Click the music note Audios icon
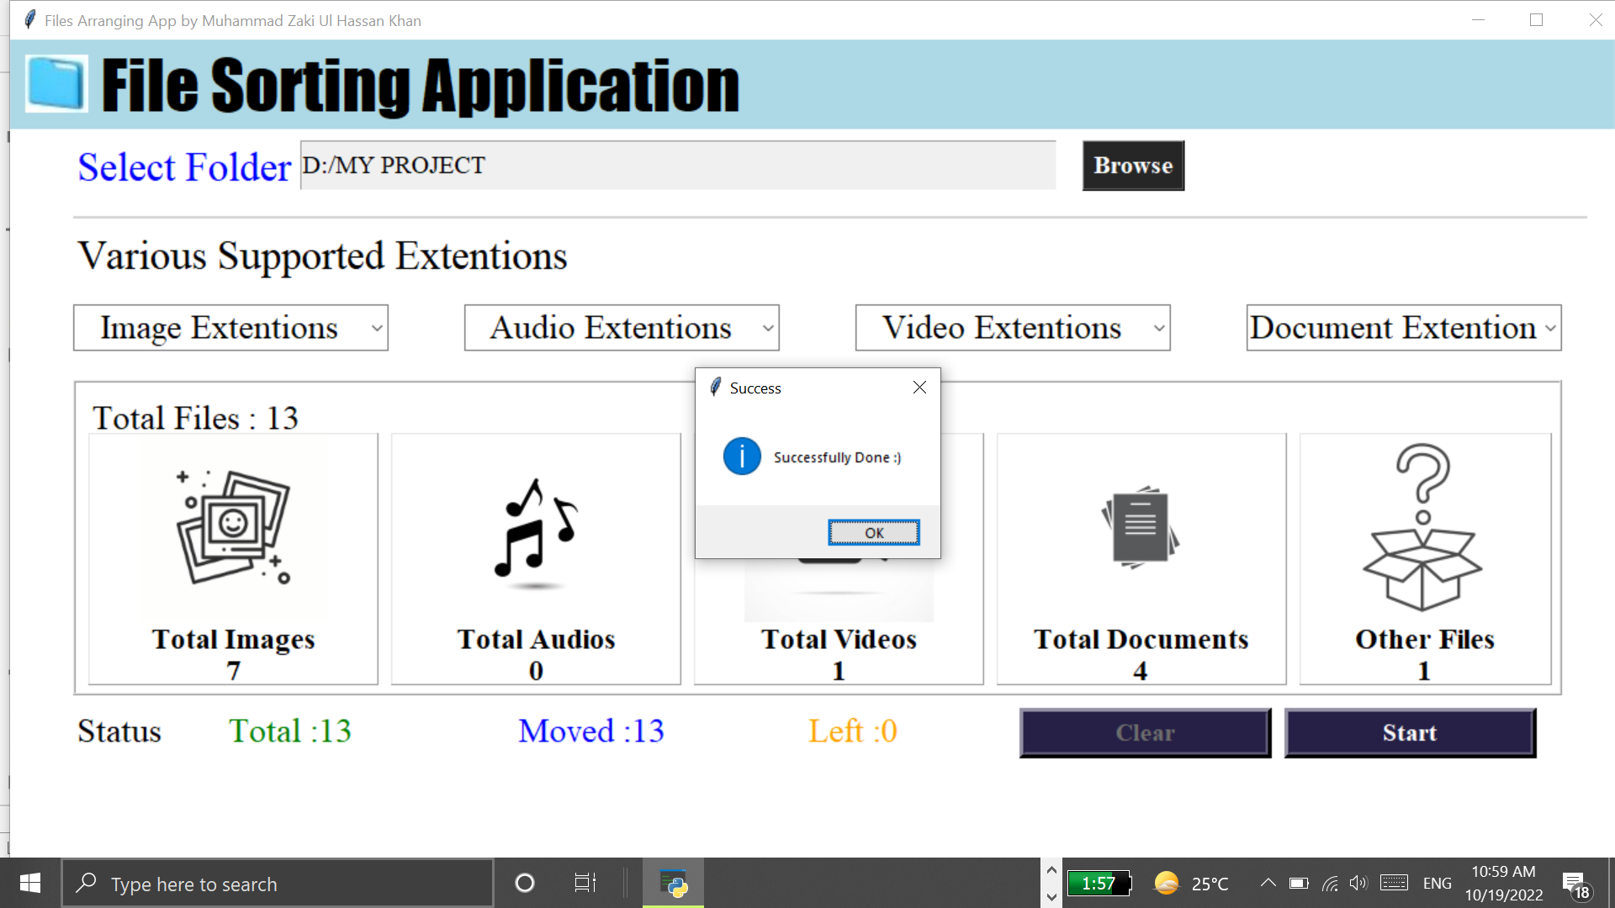The height and width of the screenshot is (908, 1615). pyautogui.click(x=536, y=530)
